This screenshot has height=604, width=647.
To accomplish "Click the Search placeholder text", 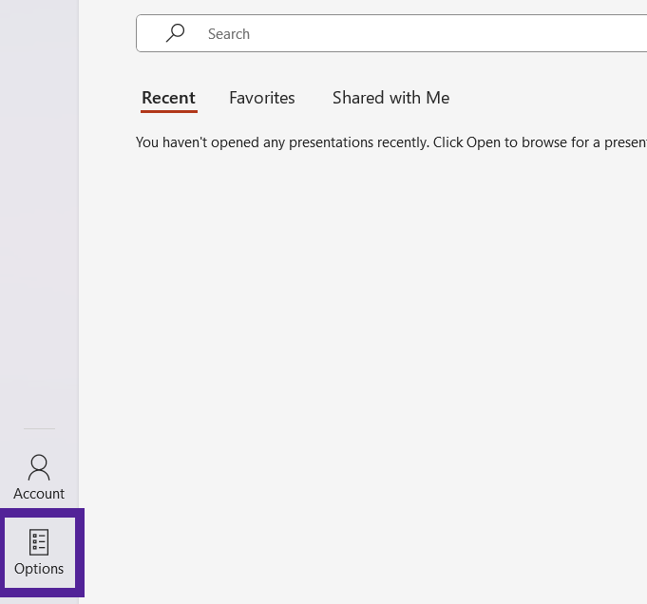I will [x=229, y=34].
